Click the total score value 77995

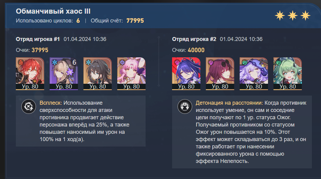(135, 21)
